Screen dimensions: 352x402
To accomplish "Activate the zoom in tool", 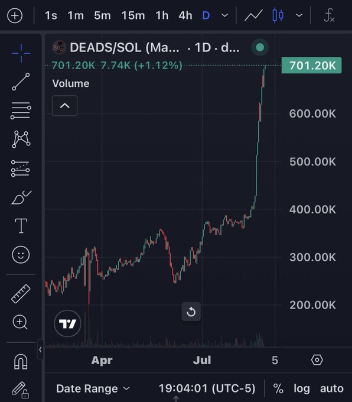I will click(20, 322).
